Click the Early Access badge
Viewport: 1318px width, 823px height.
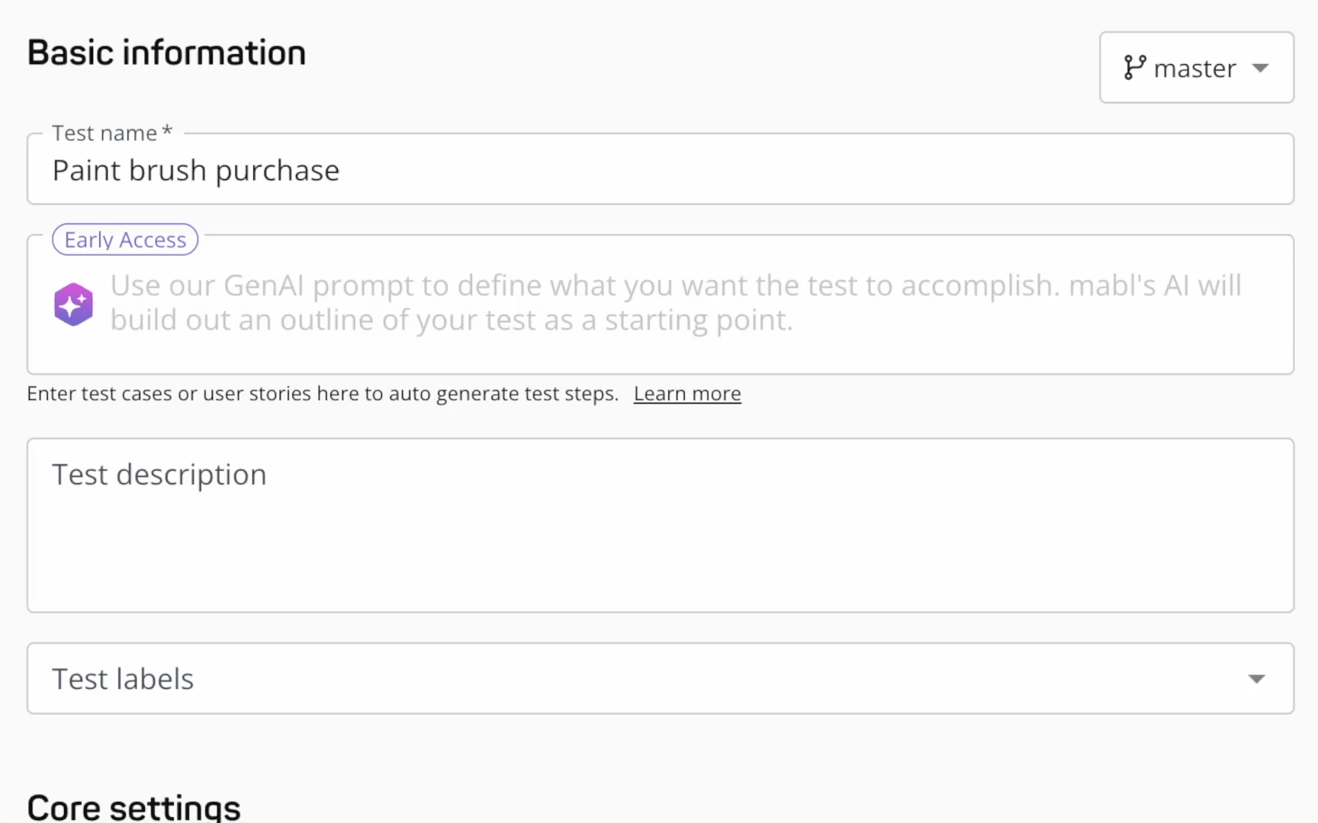pos(124,239)
